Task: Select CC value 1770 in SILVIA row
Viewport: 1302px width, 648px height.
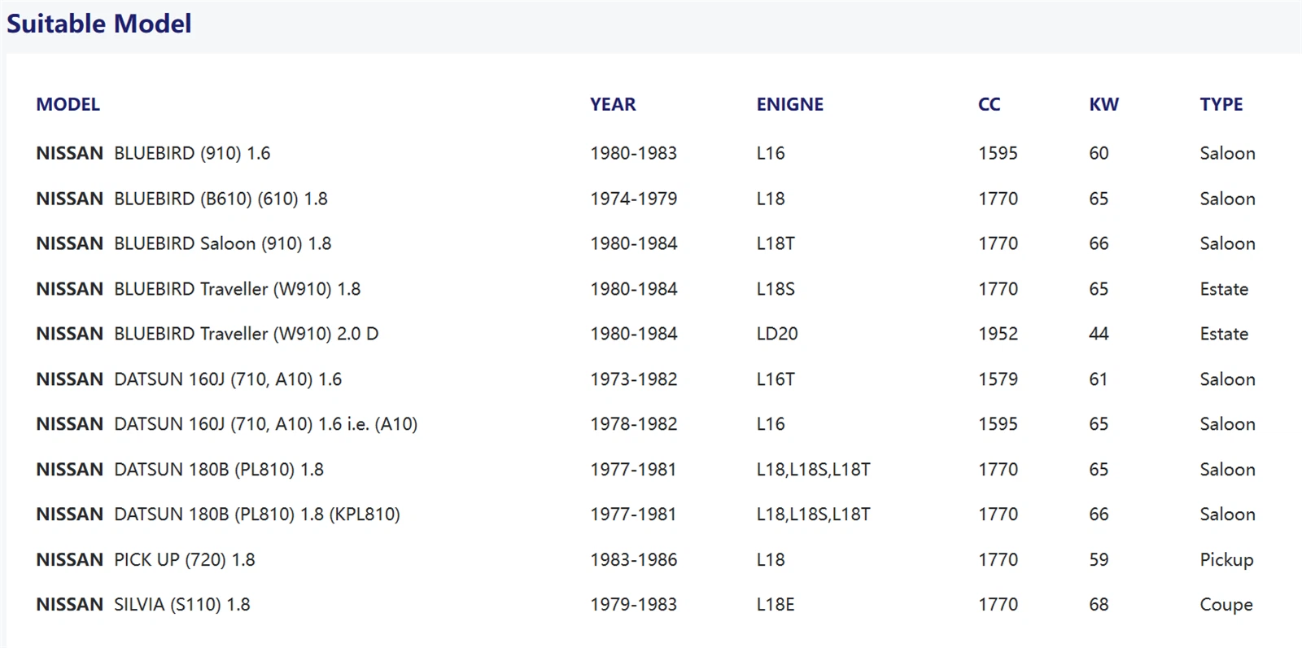Action: coord(998,605)
